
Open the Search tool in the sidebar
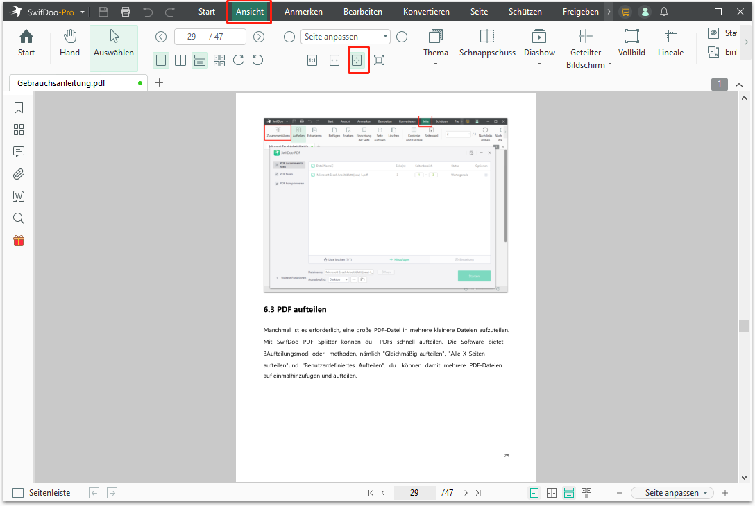[19, 218]
